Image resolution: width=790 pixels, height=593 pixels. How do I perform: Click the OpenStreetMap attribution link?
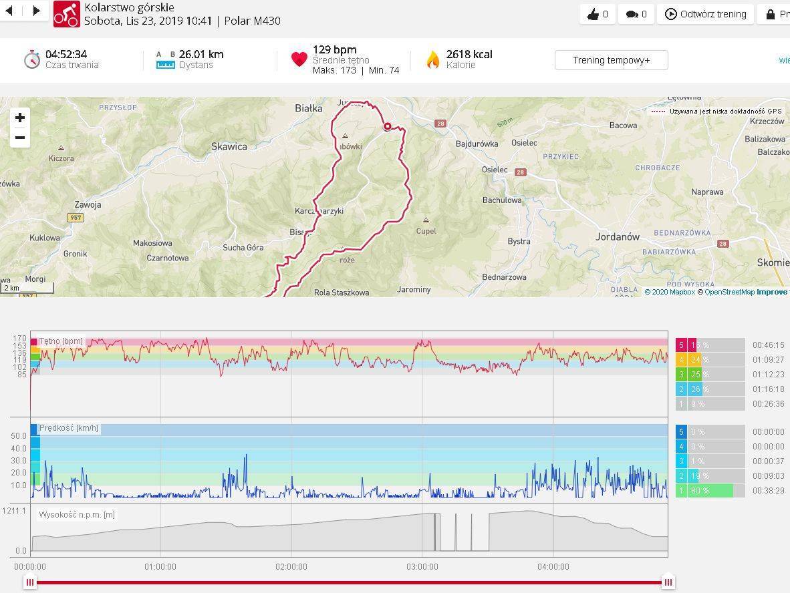click(x=729, y=292)
